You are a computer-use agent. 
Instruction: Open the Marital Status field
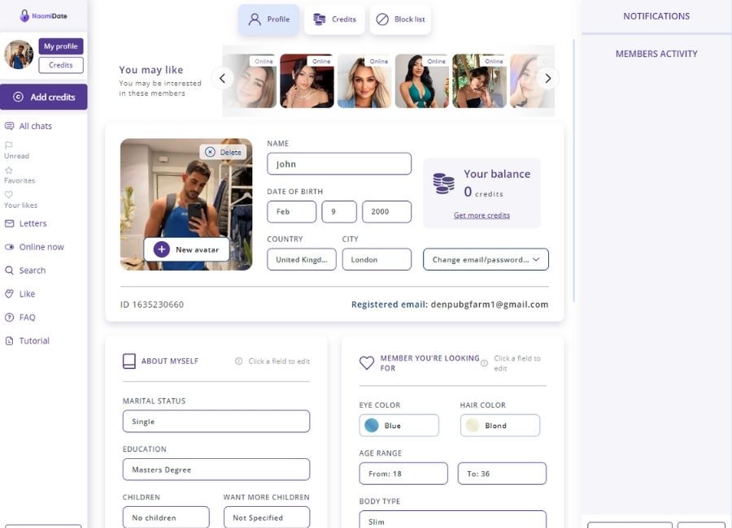pos(216,422)
